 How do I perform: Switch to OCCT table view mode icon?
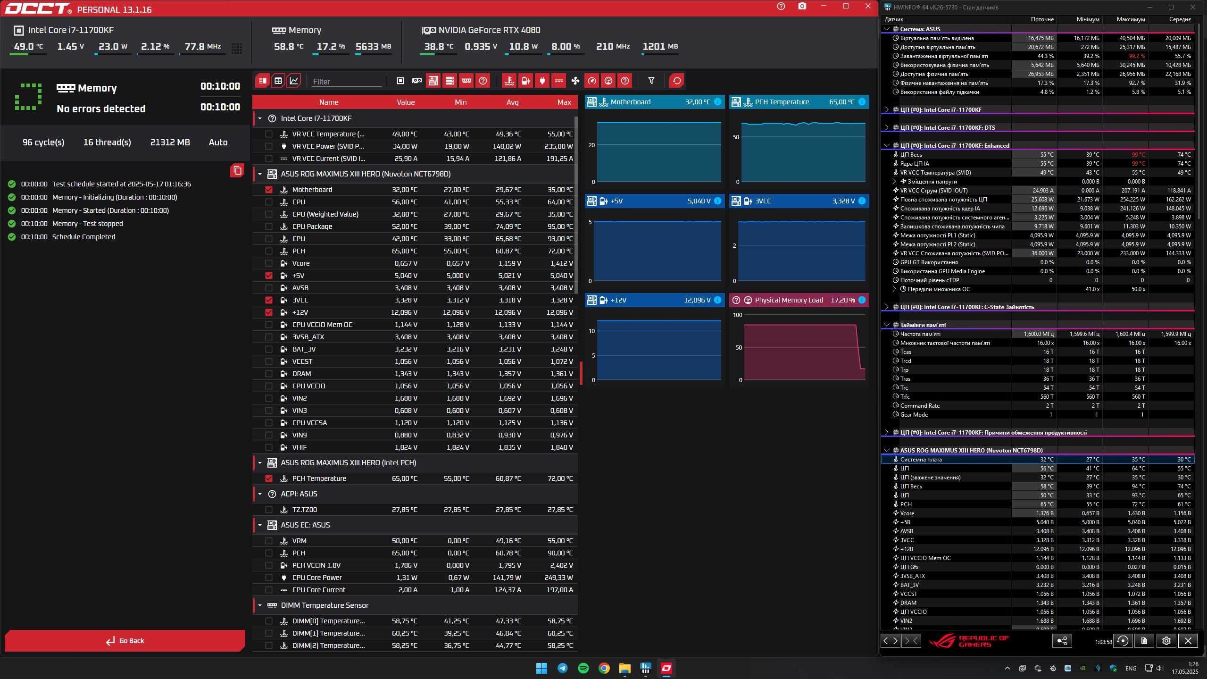[278, 81]
